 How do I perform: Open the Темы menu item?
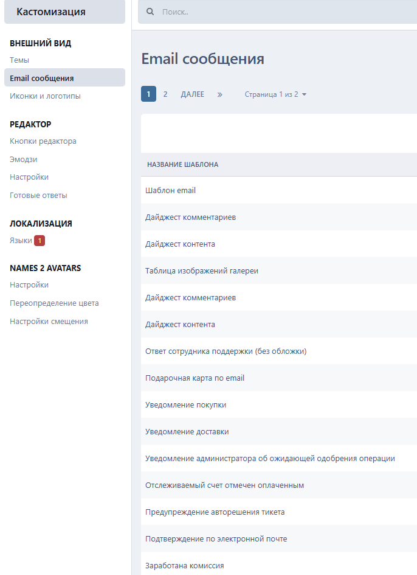19,60
